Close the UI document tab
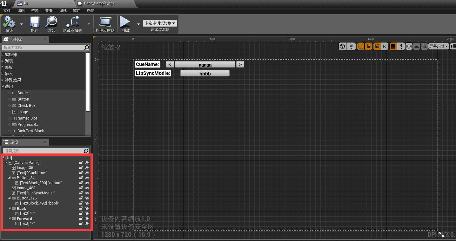 70,3
